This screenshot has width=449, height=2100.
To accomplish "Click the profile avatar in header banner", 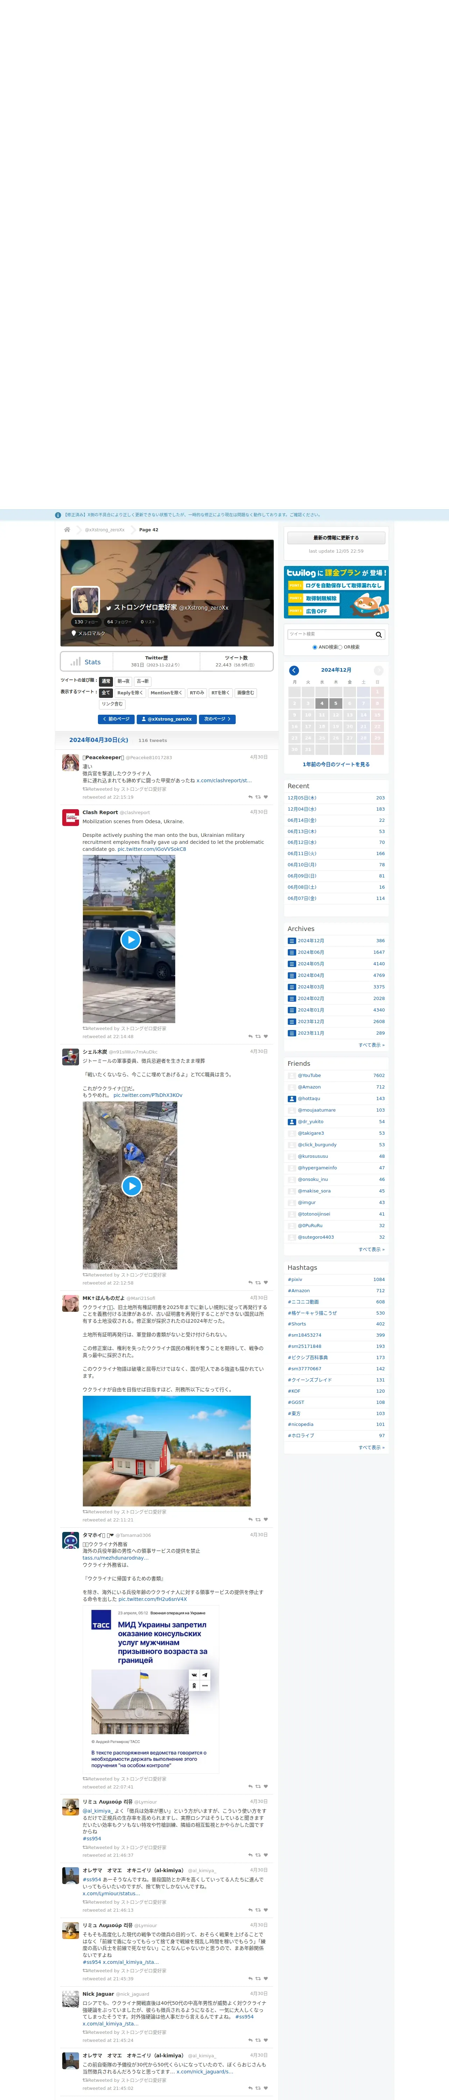I will coord(86,601).
